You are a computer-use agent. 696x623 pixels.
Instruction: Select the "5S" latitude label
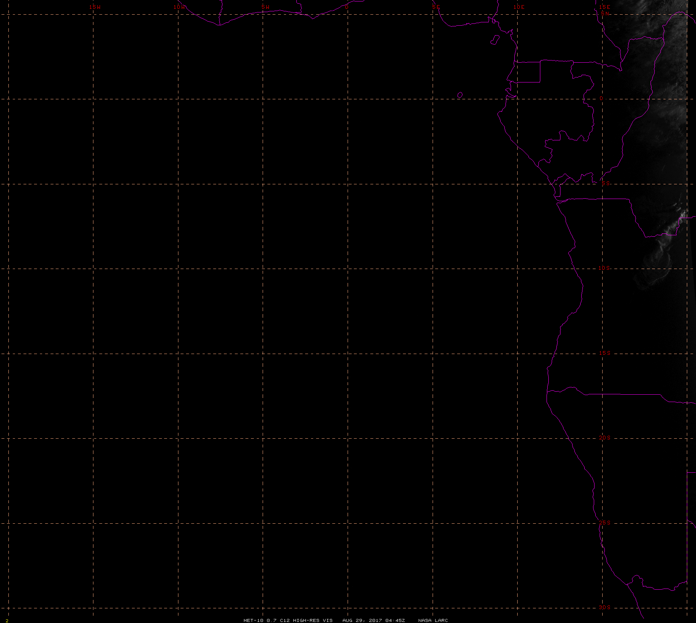tap(606, 183)
